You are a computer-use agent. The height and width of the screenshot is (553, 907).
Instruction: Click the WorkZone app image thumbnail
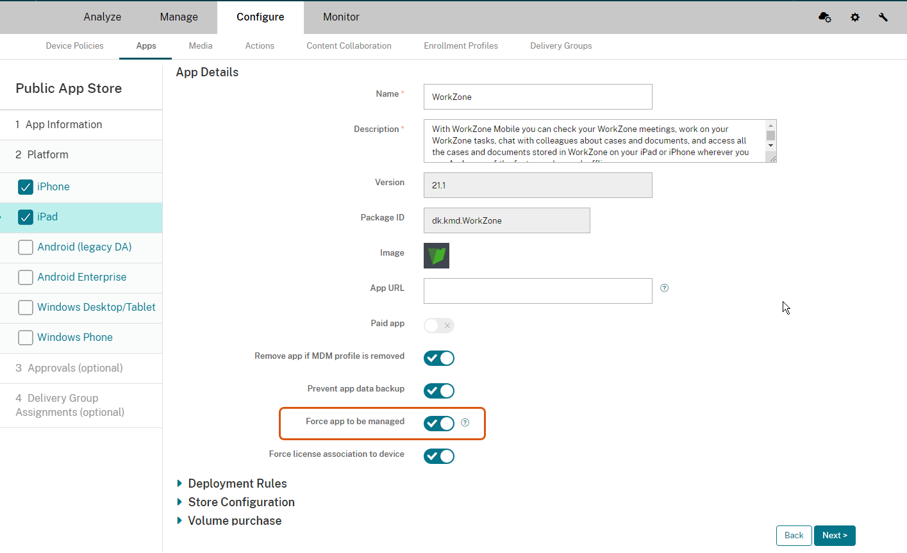coord(437,256)
